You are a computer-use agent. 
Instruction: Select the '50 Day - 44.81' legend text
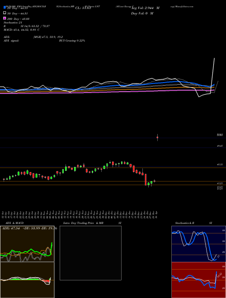17,14
